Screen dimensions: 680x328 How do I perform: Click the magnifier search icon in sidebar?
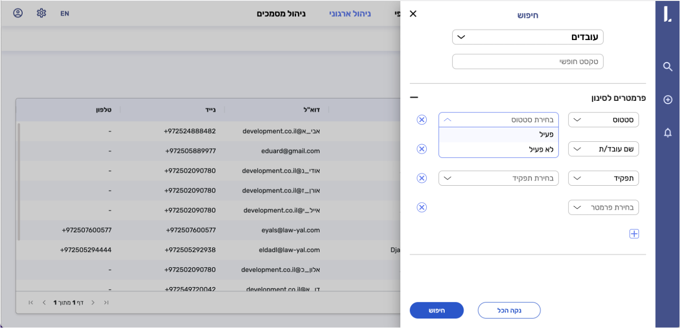tap(667, 67)
